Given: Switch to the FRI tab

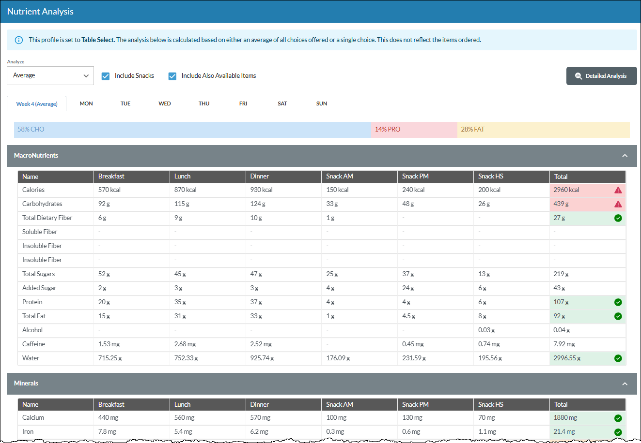Looking at the screenshot, I should (243, 103).
